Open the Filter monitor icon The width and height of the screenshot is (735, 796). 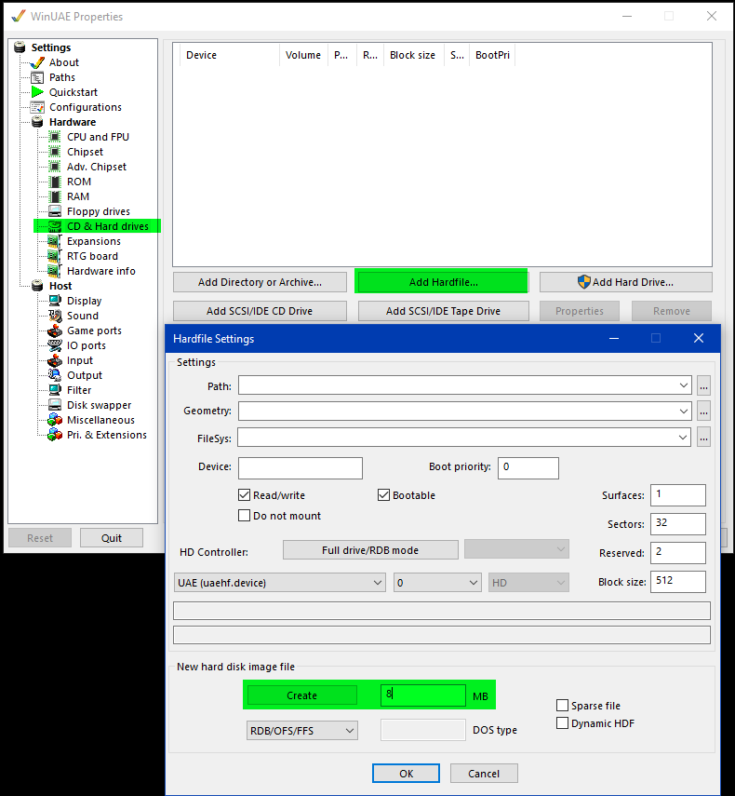(x=55, y=390)
